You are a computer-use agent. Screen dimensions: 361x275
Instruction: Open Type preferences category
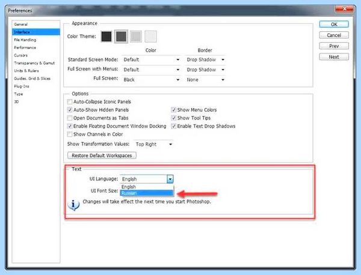pos(36,94)
